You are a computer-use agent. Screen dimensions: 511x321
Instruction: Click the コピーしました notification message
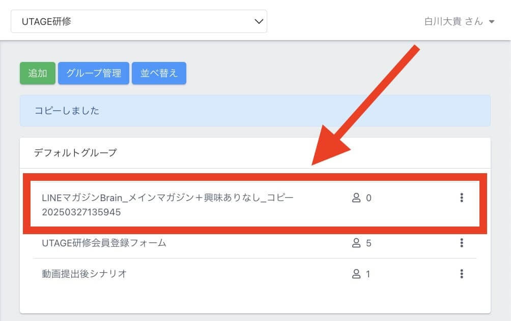pyautogui.click(x=255, y=111)
